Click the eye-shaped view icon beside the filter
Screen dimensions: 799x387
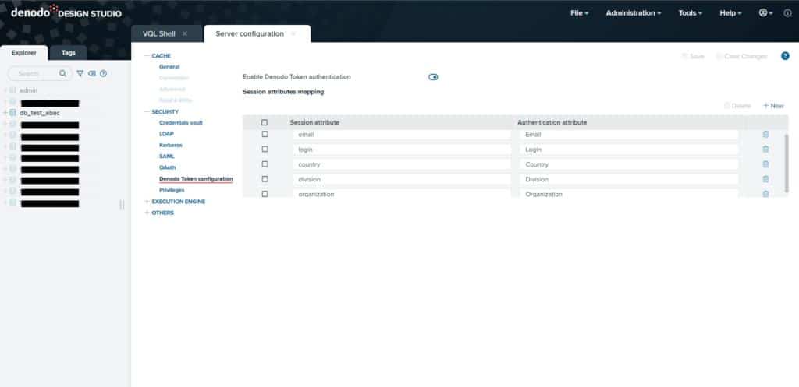point(92,74)
